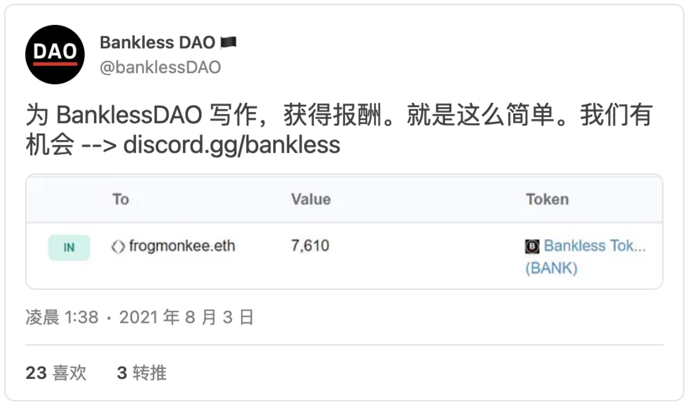Image resolution: width=689 pixels, height=406 pixels.
Task: Click the Value column header
Action: 311,199
